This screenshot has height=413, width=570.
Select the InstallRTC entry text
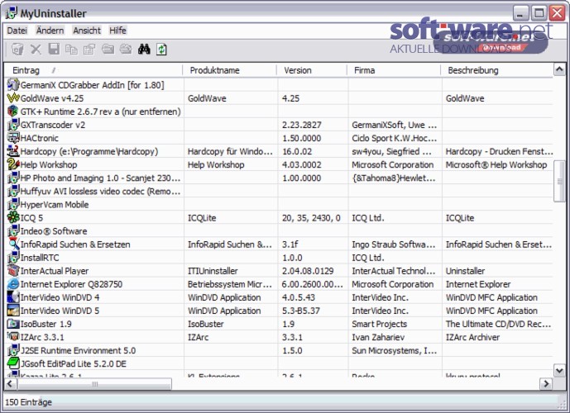tap(40, 258)
